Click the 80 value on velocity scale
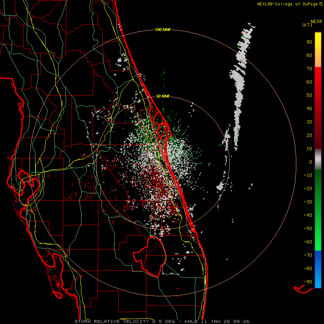 click(x=309, y=55)
